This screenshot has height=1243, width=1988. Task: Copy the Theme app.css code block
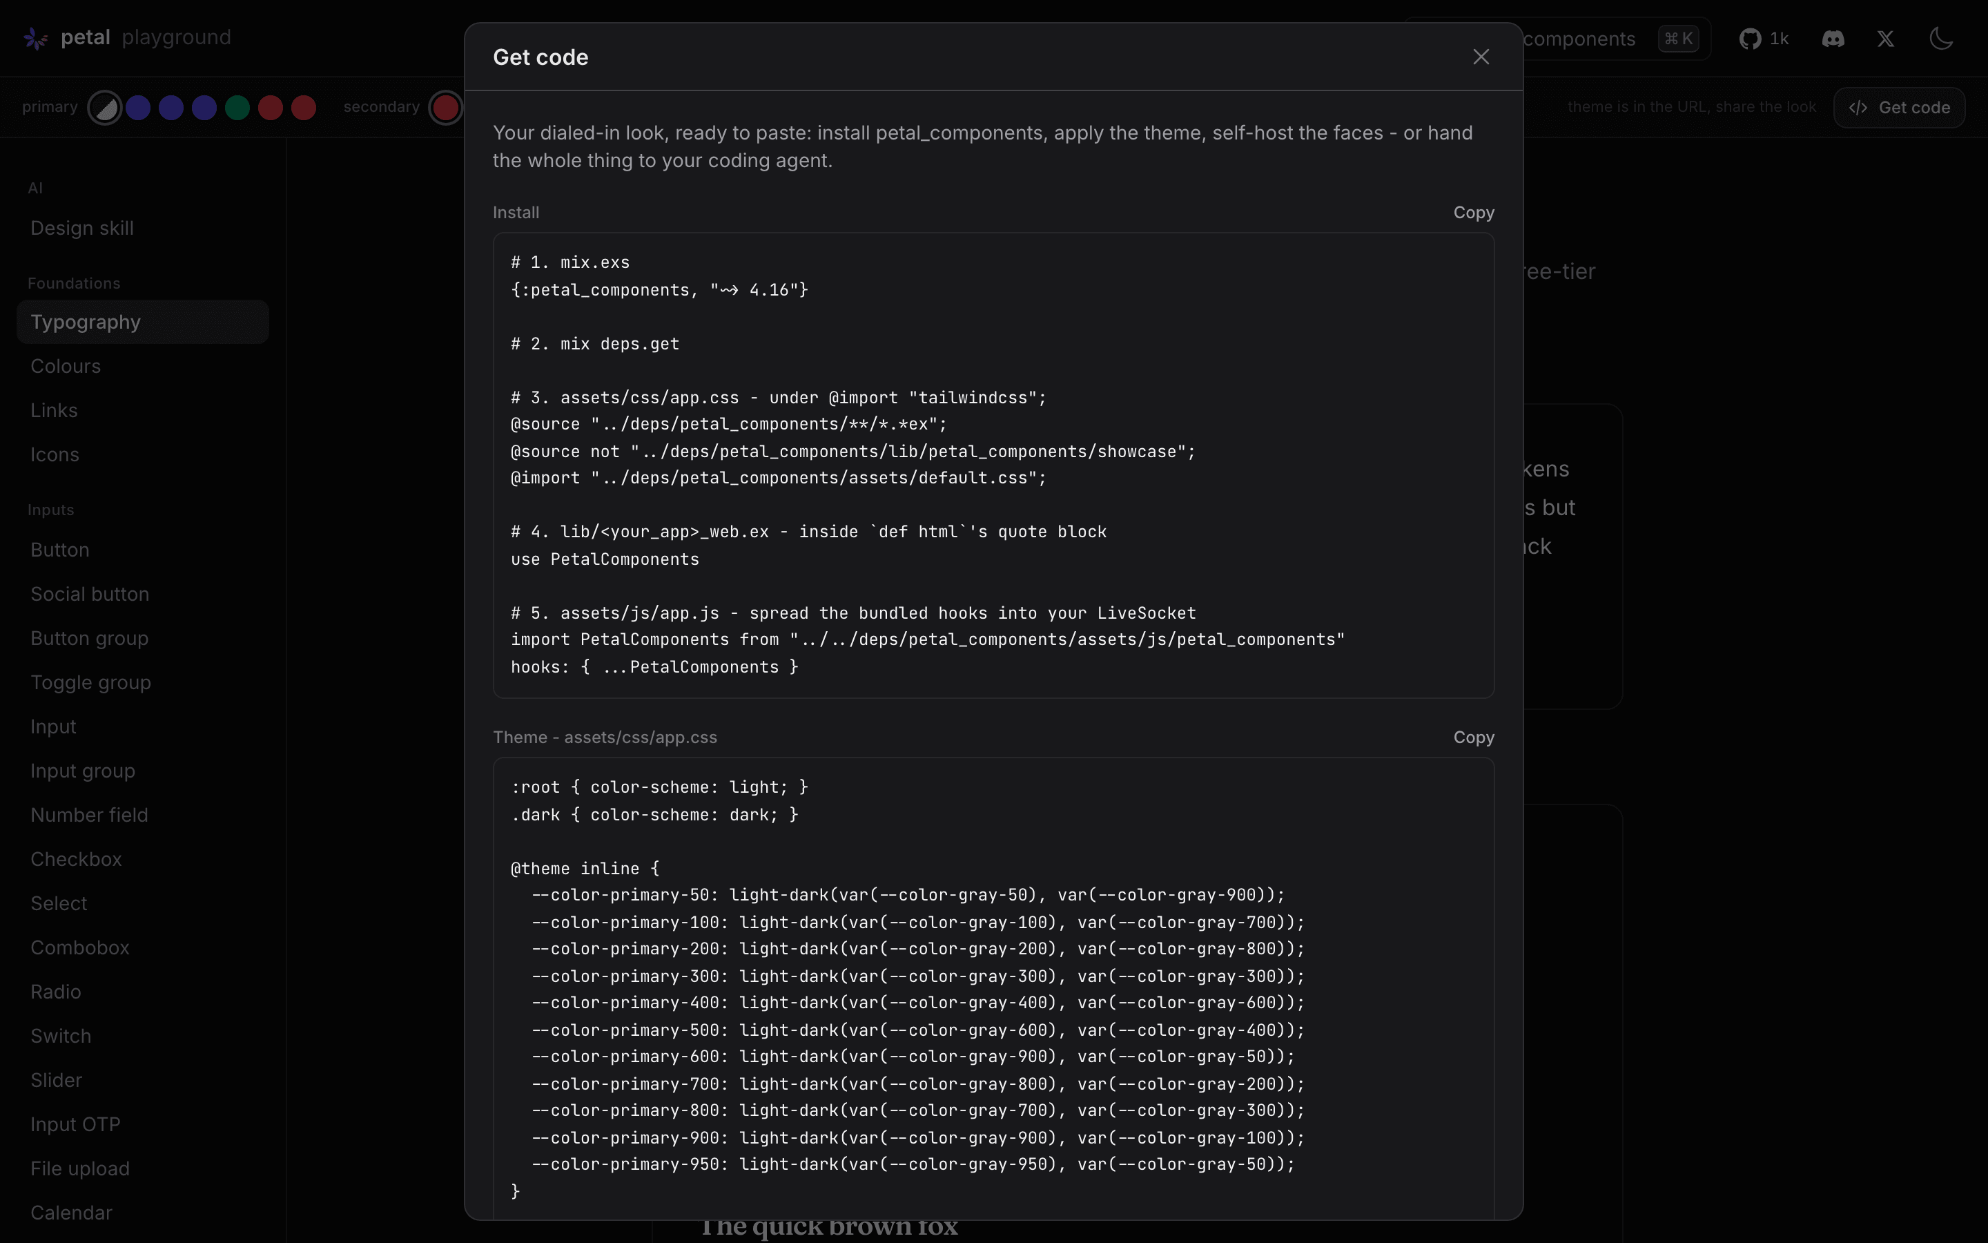pyautogui.click(x=1474, y=738)
